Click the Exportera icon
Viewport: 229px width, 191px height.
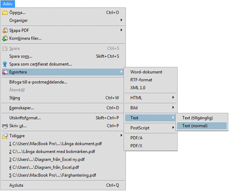(x=5, y=72)
